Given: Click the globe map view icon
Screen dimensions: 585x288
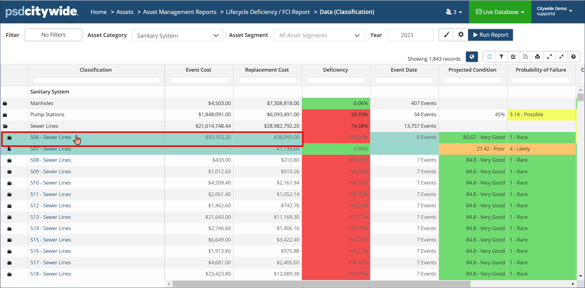Looking at the screenshot, I should pyautogui.click(x=472, y=57).
